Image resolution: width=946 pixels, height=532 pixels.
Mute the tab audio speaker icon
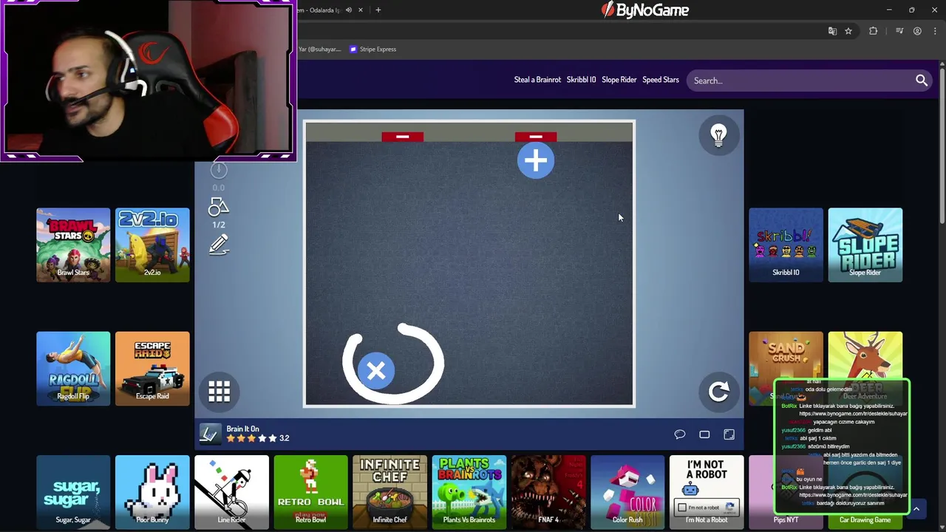(349, 10)
